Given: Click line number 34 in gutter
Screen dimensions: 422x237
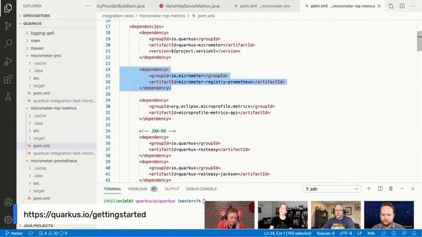Looking at the screenshot, I should (107, 131).
